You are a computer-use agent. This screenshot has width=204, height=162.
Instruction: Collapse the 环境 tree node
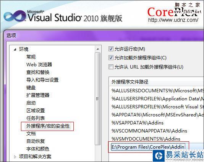click(15, 49)
